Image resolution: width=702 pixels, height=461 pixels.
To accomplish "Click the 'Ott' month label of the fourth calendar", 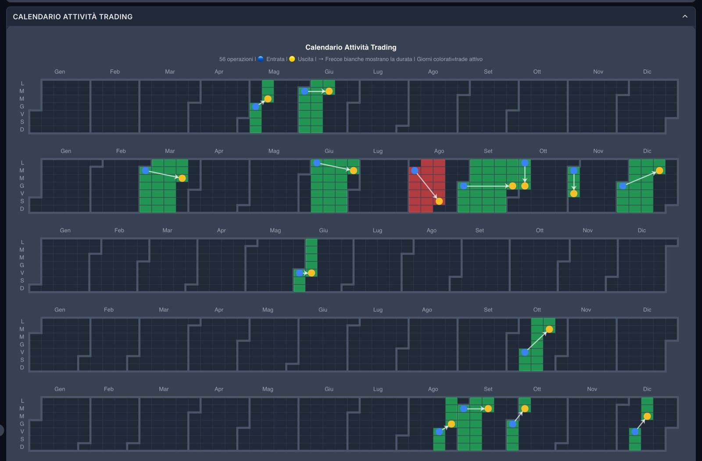I will click(x=537, y=310).
